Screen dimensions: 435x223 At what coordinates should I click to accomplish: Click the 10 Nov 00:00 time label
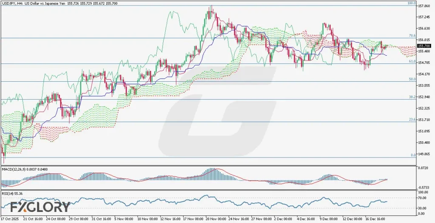[x=147, y=219]
